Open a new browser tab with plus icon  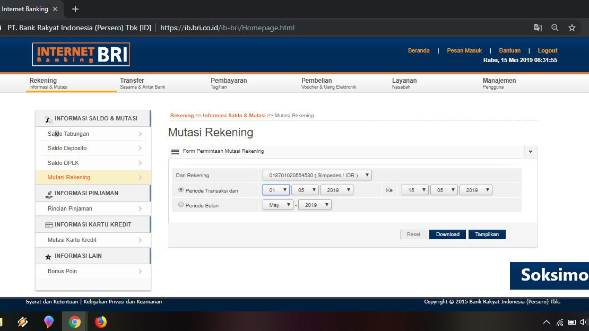pyautogui.click(x=75, y=9)
